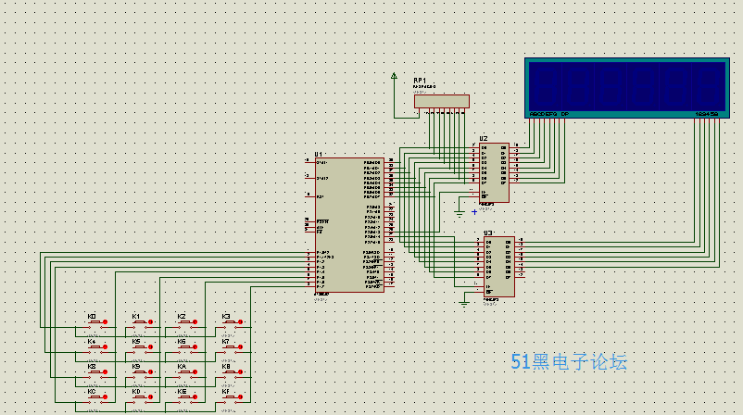This screenshot has height=415, width=743.
Task: Click the blue six-digit seven-segment display
Action: 627,88
